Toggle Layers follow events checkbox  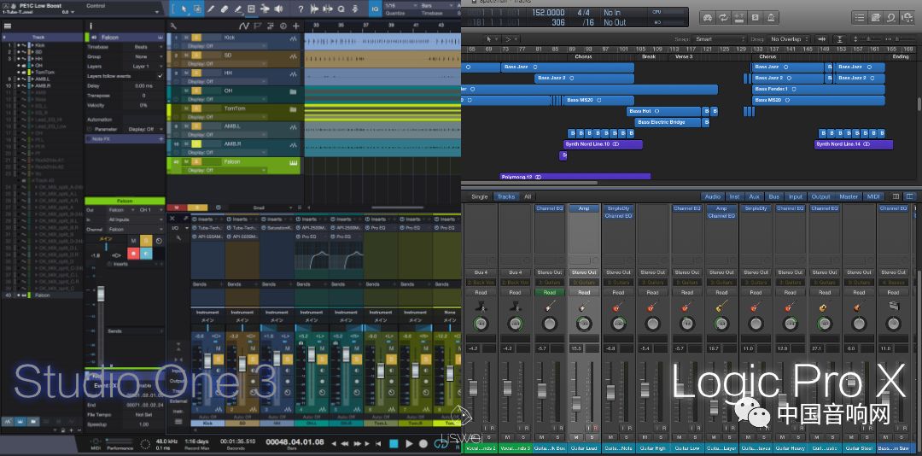pos(160,77)
